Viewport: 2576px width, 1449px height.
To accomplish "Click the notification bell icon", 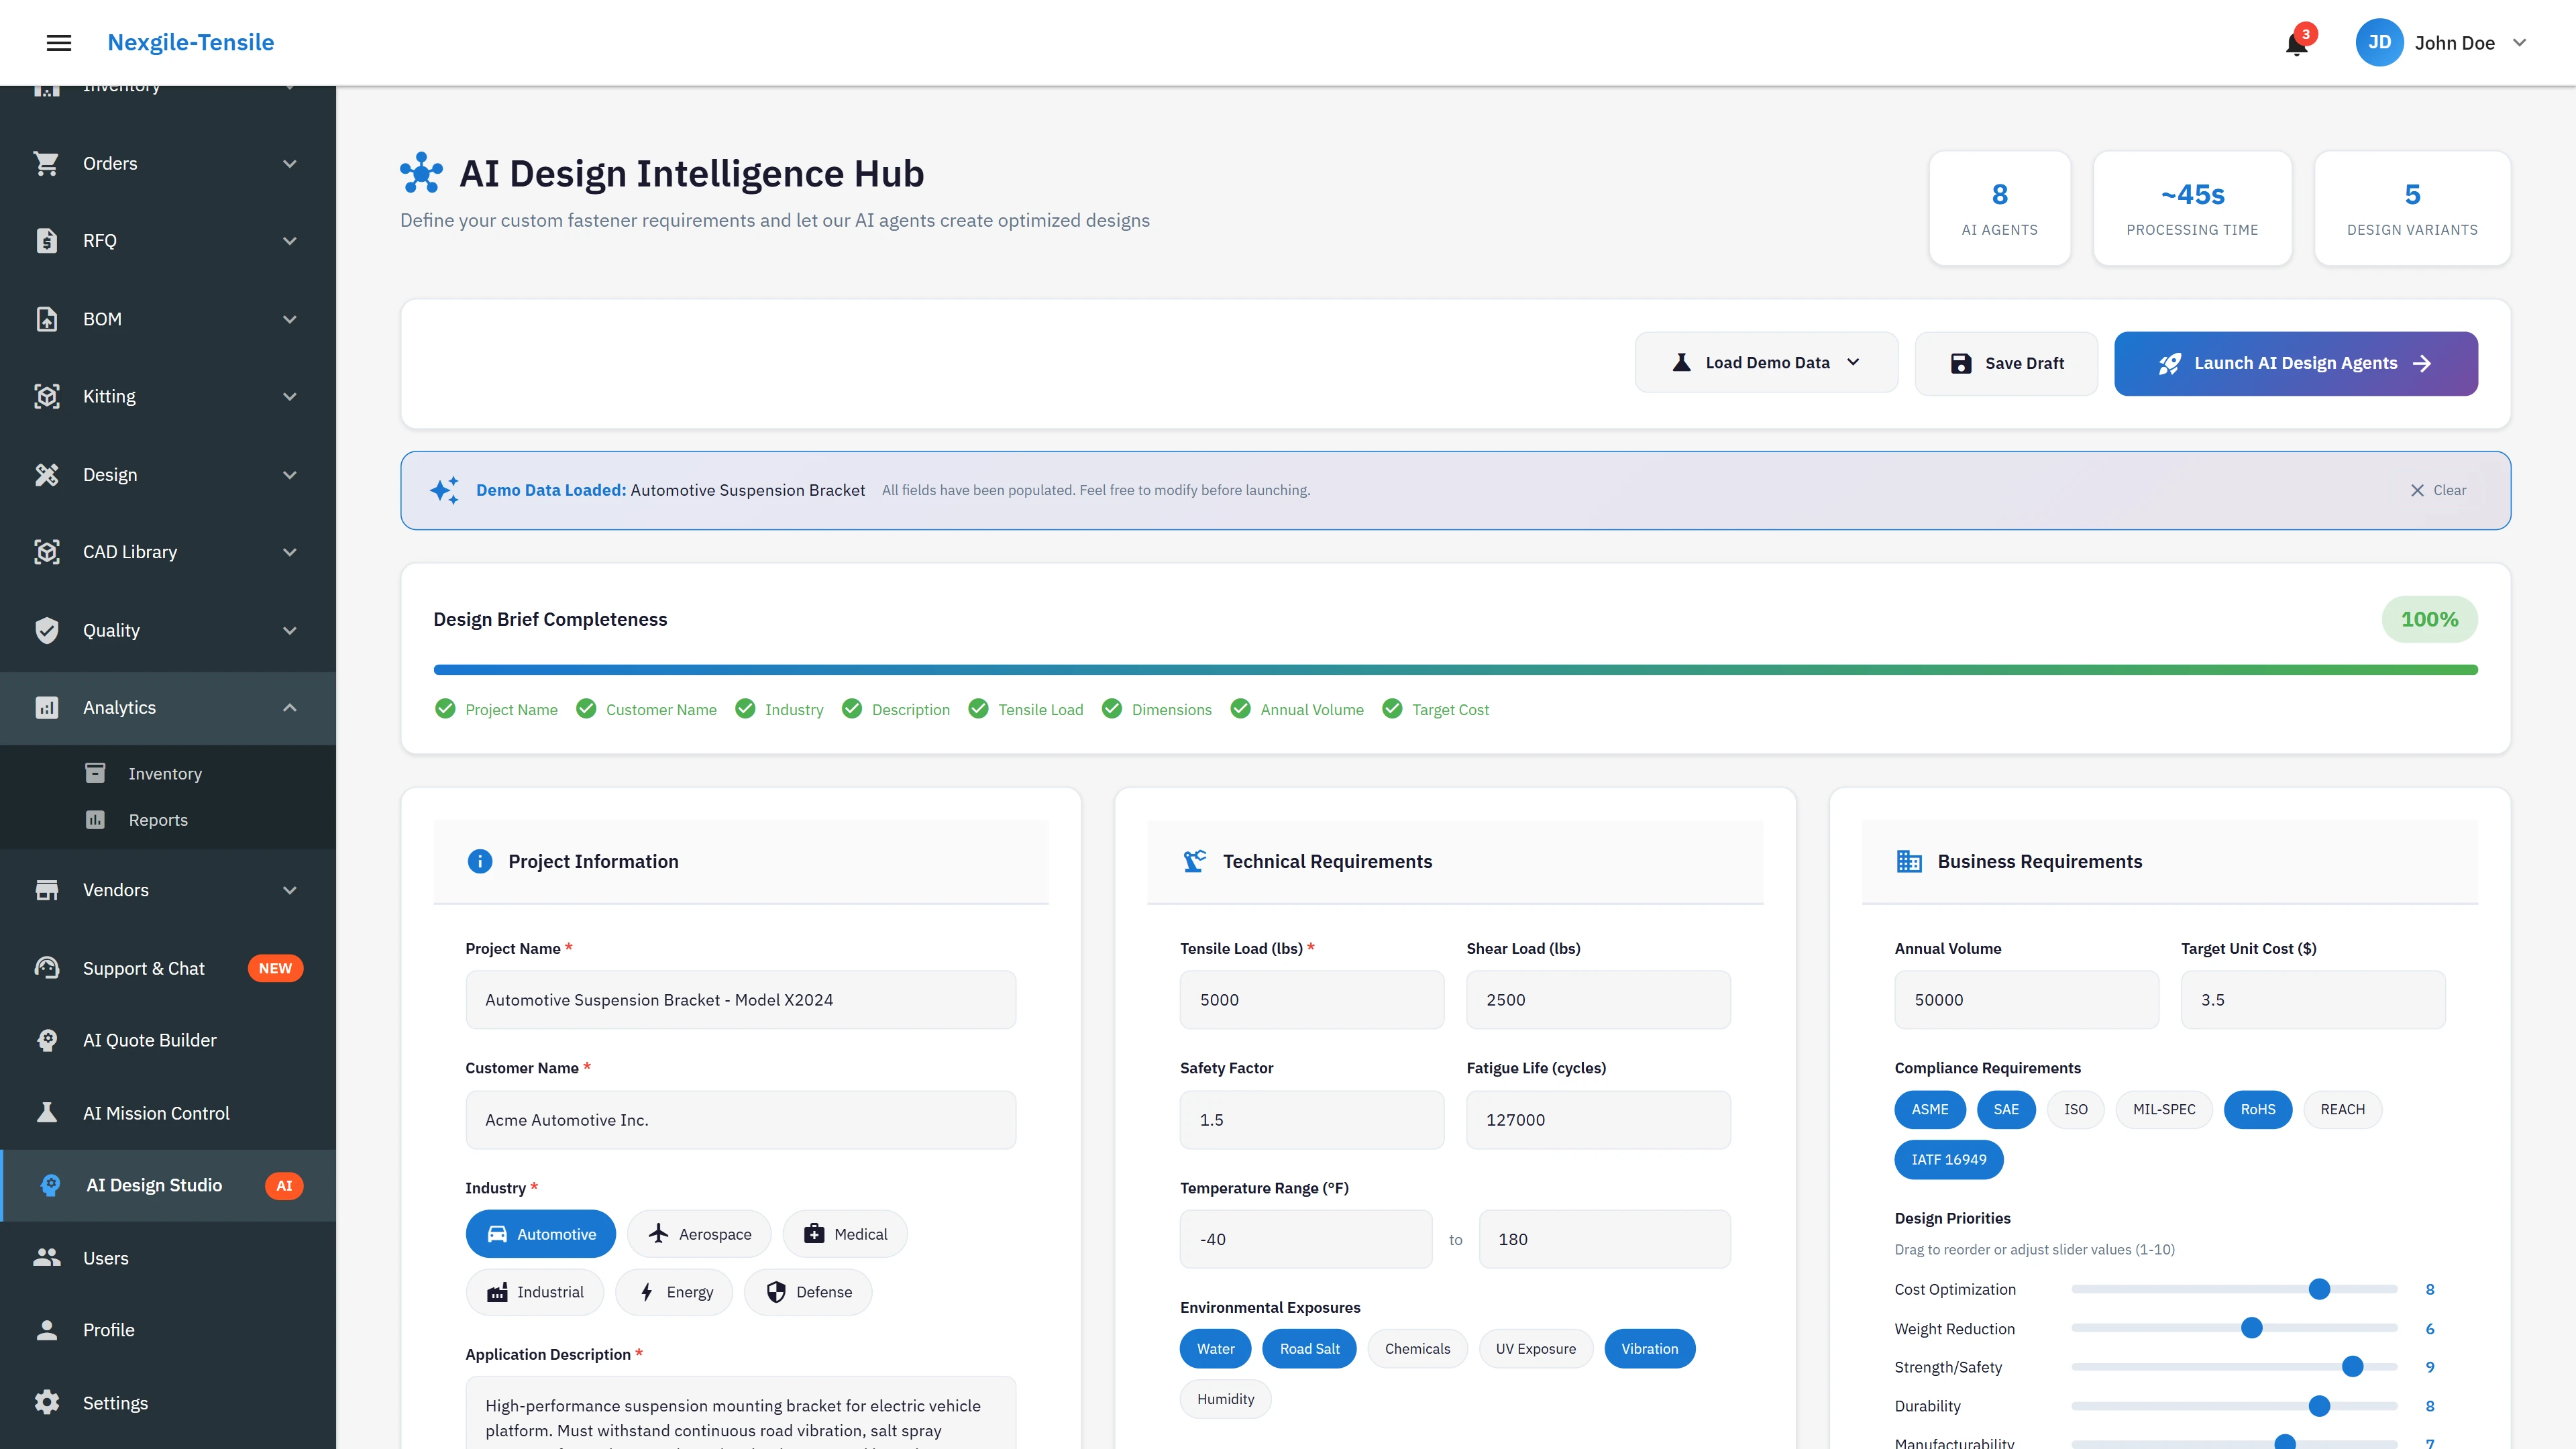I will click(x=2296, y=45).
